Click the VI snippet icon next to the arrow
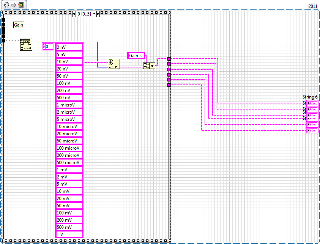Screen dimensions: 320x244 click(x=21, y=5)
